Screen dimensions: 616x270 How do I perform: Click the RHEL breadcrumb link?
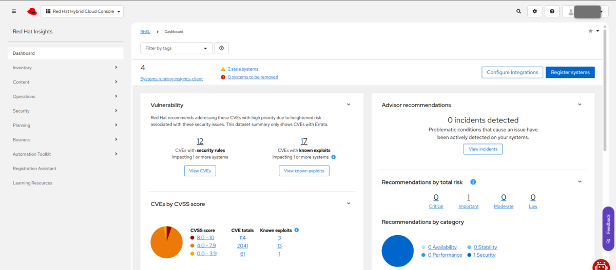[145, 31]
